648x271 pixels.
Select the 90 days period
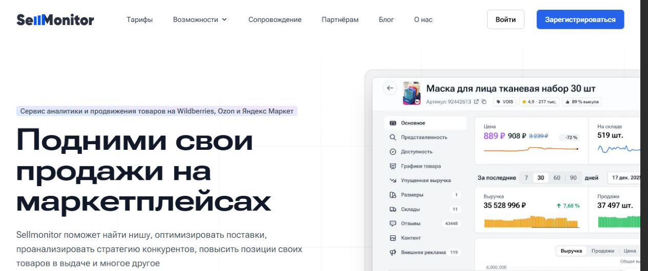click(573, 178)
